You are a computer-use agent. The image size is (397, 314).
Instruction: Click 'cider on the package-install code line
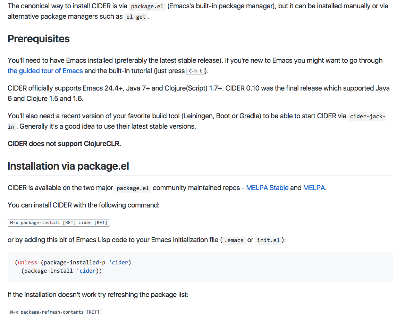coord(86,271)
